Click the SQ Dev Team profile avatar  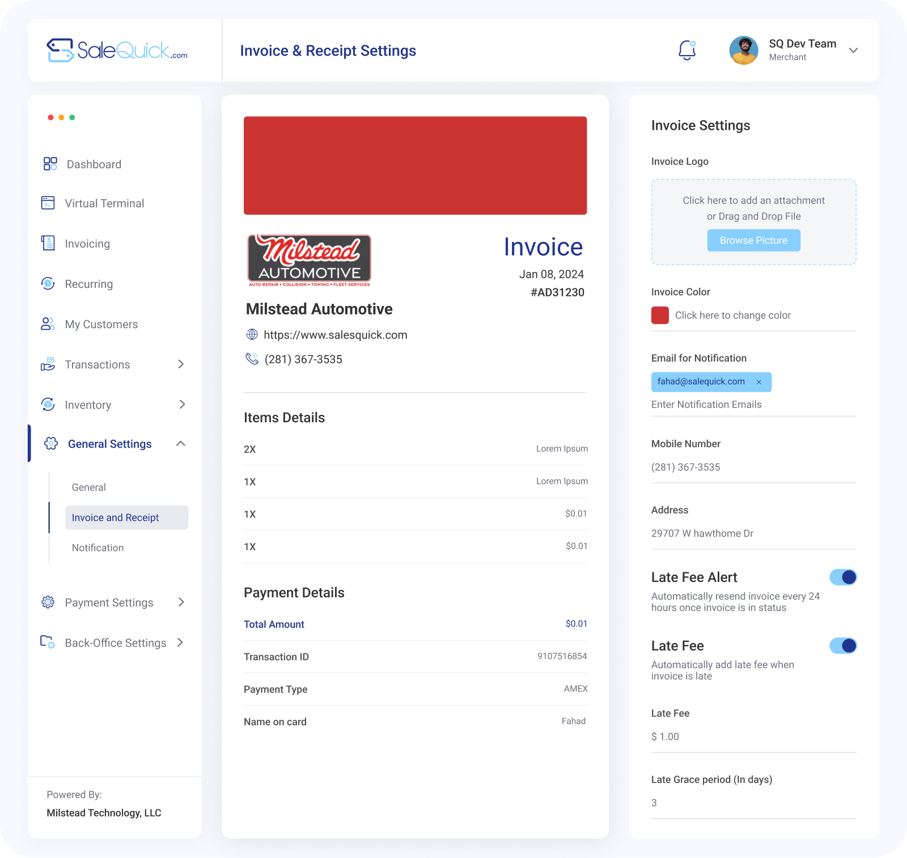(744, 50)
